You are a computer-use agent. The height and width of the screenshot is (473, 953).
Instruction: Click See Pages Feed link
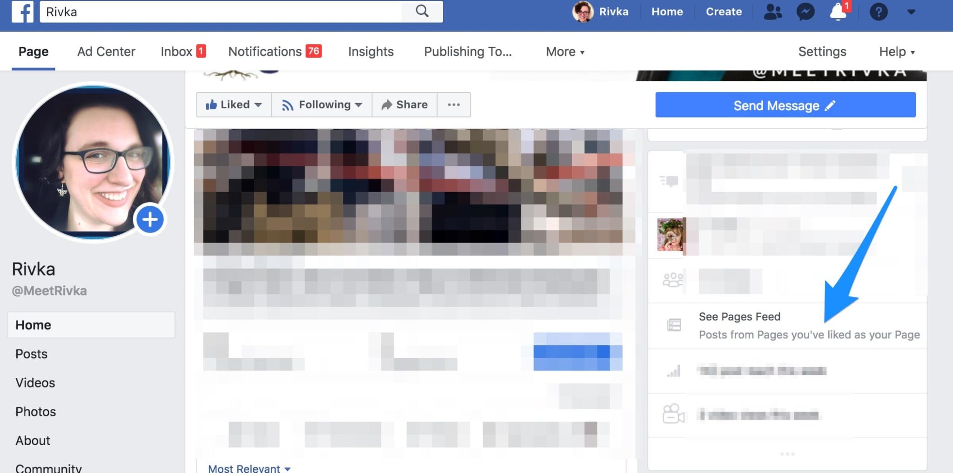(x=739, y=316)
